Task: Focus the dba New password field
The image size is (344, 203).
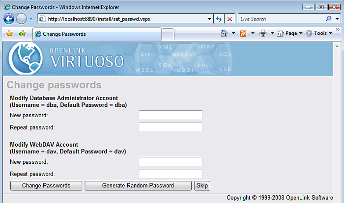Action: [171, 115]
